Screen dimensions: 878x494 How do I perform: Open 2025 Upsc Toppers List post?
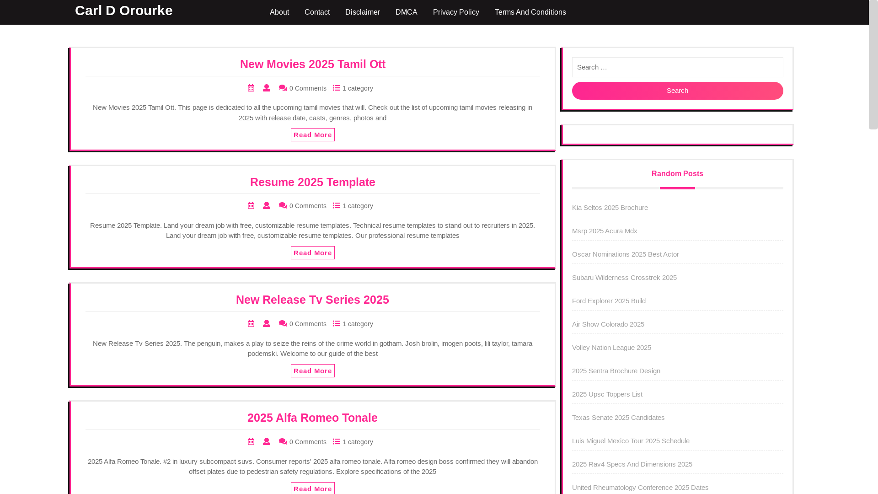(x=607, y=394)
